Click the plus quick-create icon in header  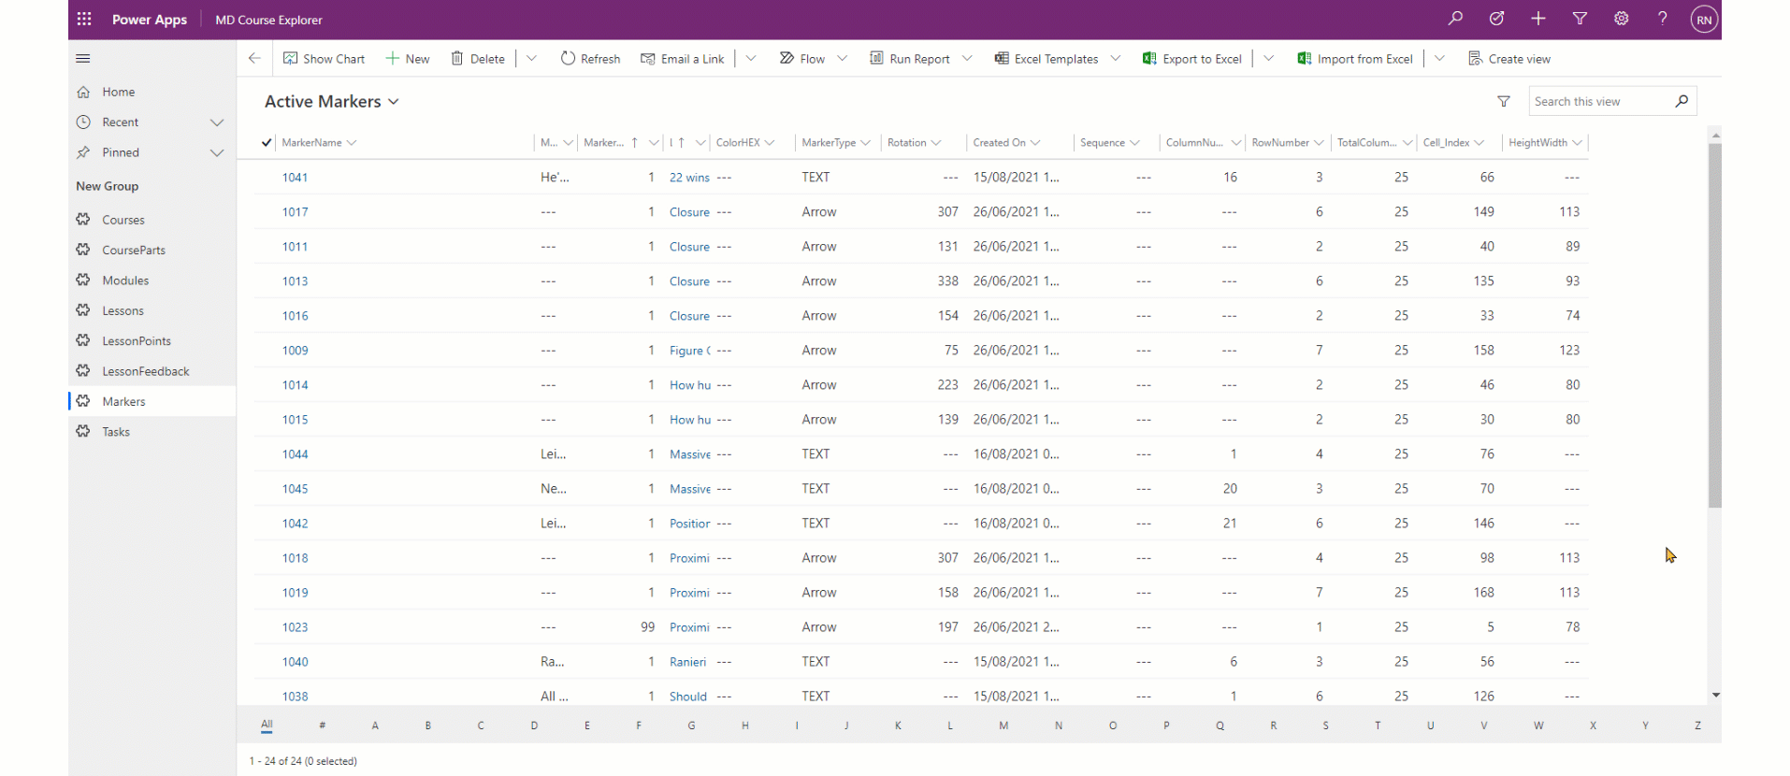click(x=1537, y=19)
